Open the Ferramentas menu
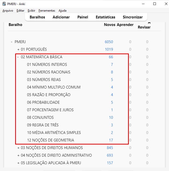This screenshot has height=171, width=169. [x=47, y=11]
